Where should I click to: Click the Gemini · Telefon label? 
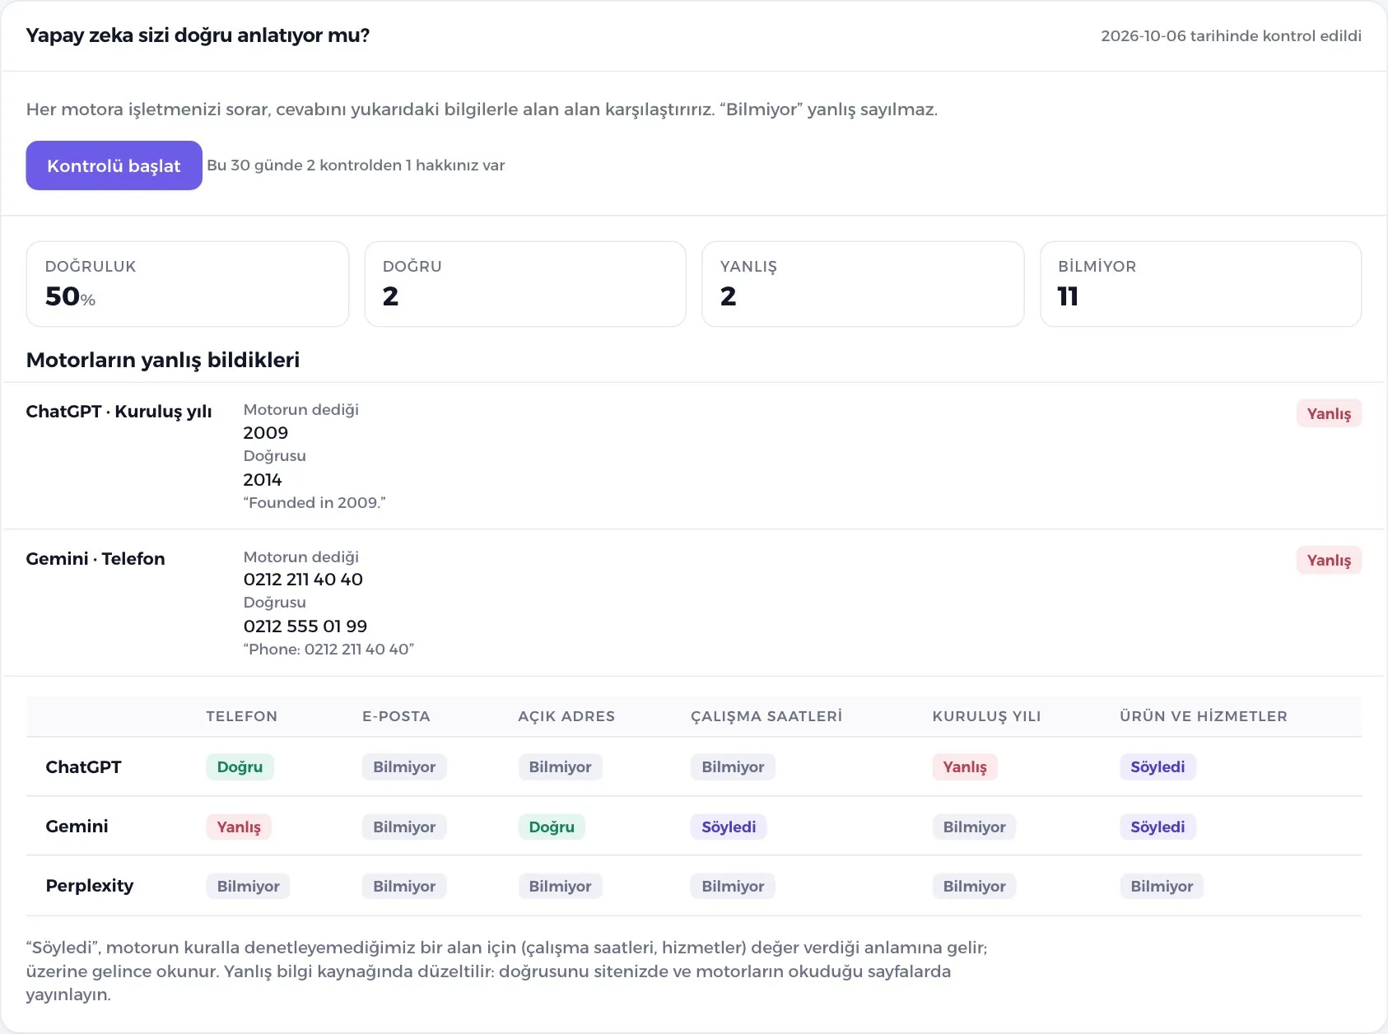point(95,558)
